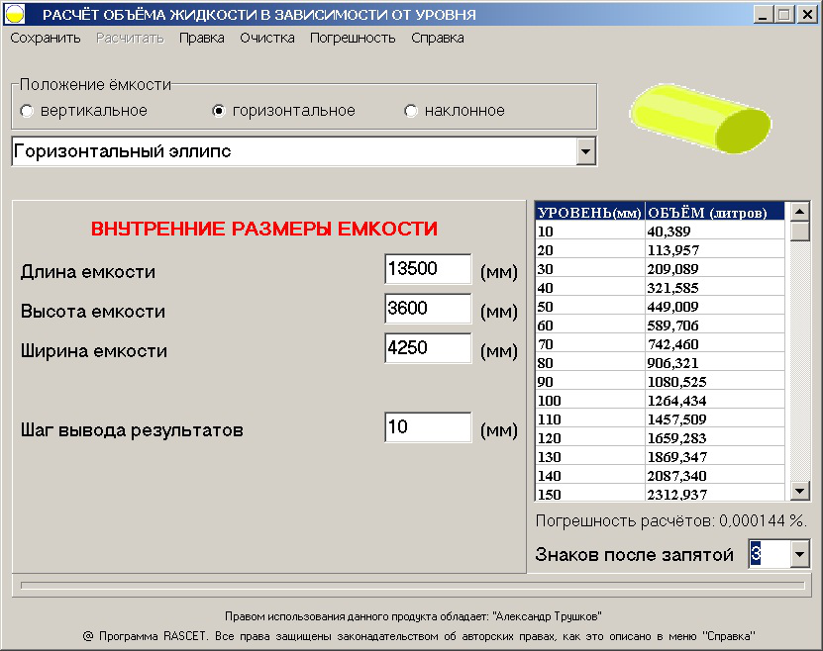Expand the Горизонтальный эллипс shape dropdown

point(585,151)
